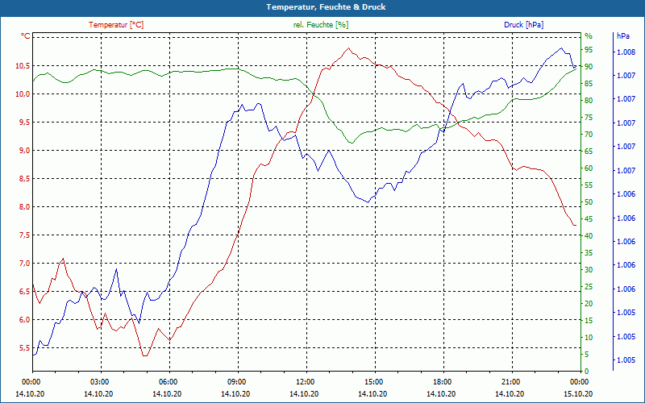Viewport: 645px width, 403px height.
Task: Click the chart title 'Temperatur, Feuchte & Druck'
Action: tap(326, 7)
